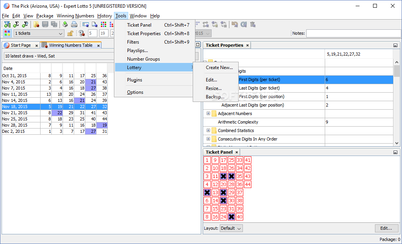Click the open padlock icon
402x244 pixels.
[x=70, y=33]
